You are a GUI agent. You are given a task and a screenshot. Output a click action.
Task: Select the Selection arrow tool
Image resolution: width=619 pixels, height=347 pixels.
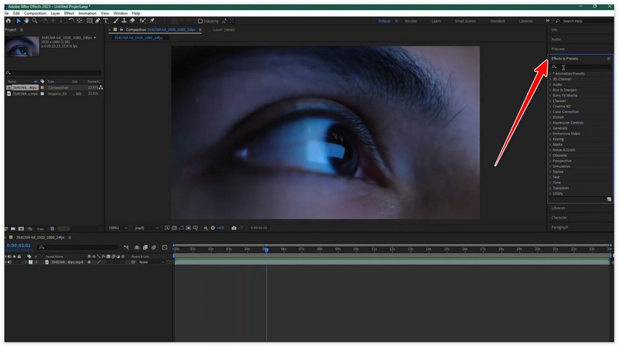(x=18, y=21)
